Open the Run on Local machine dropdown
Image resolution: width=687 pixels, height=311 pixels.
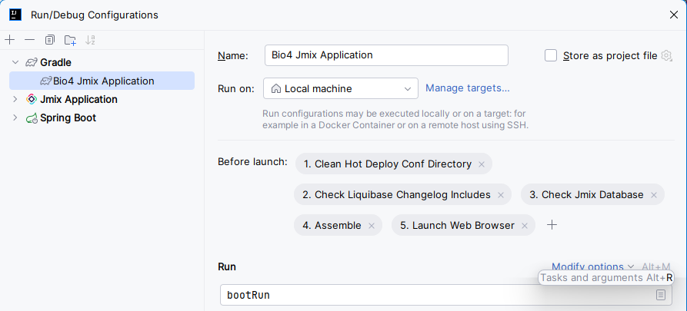pos(340,88)
